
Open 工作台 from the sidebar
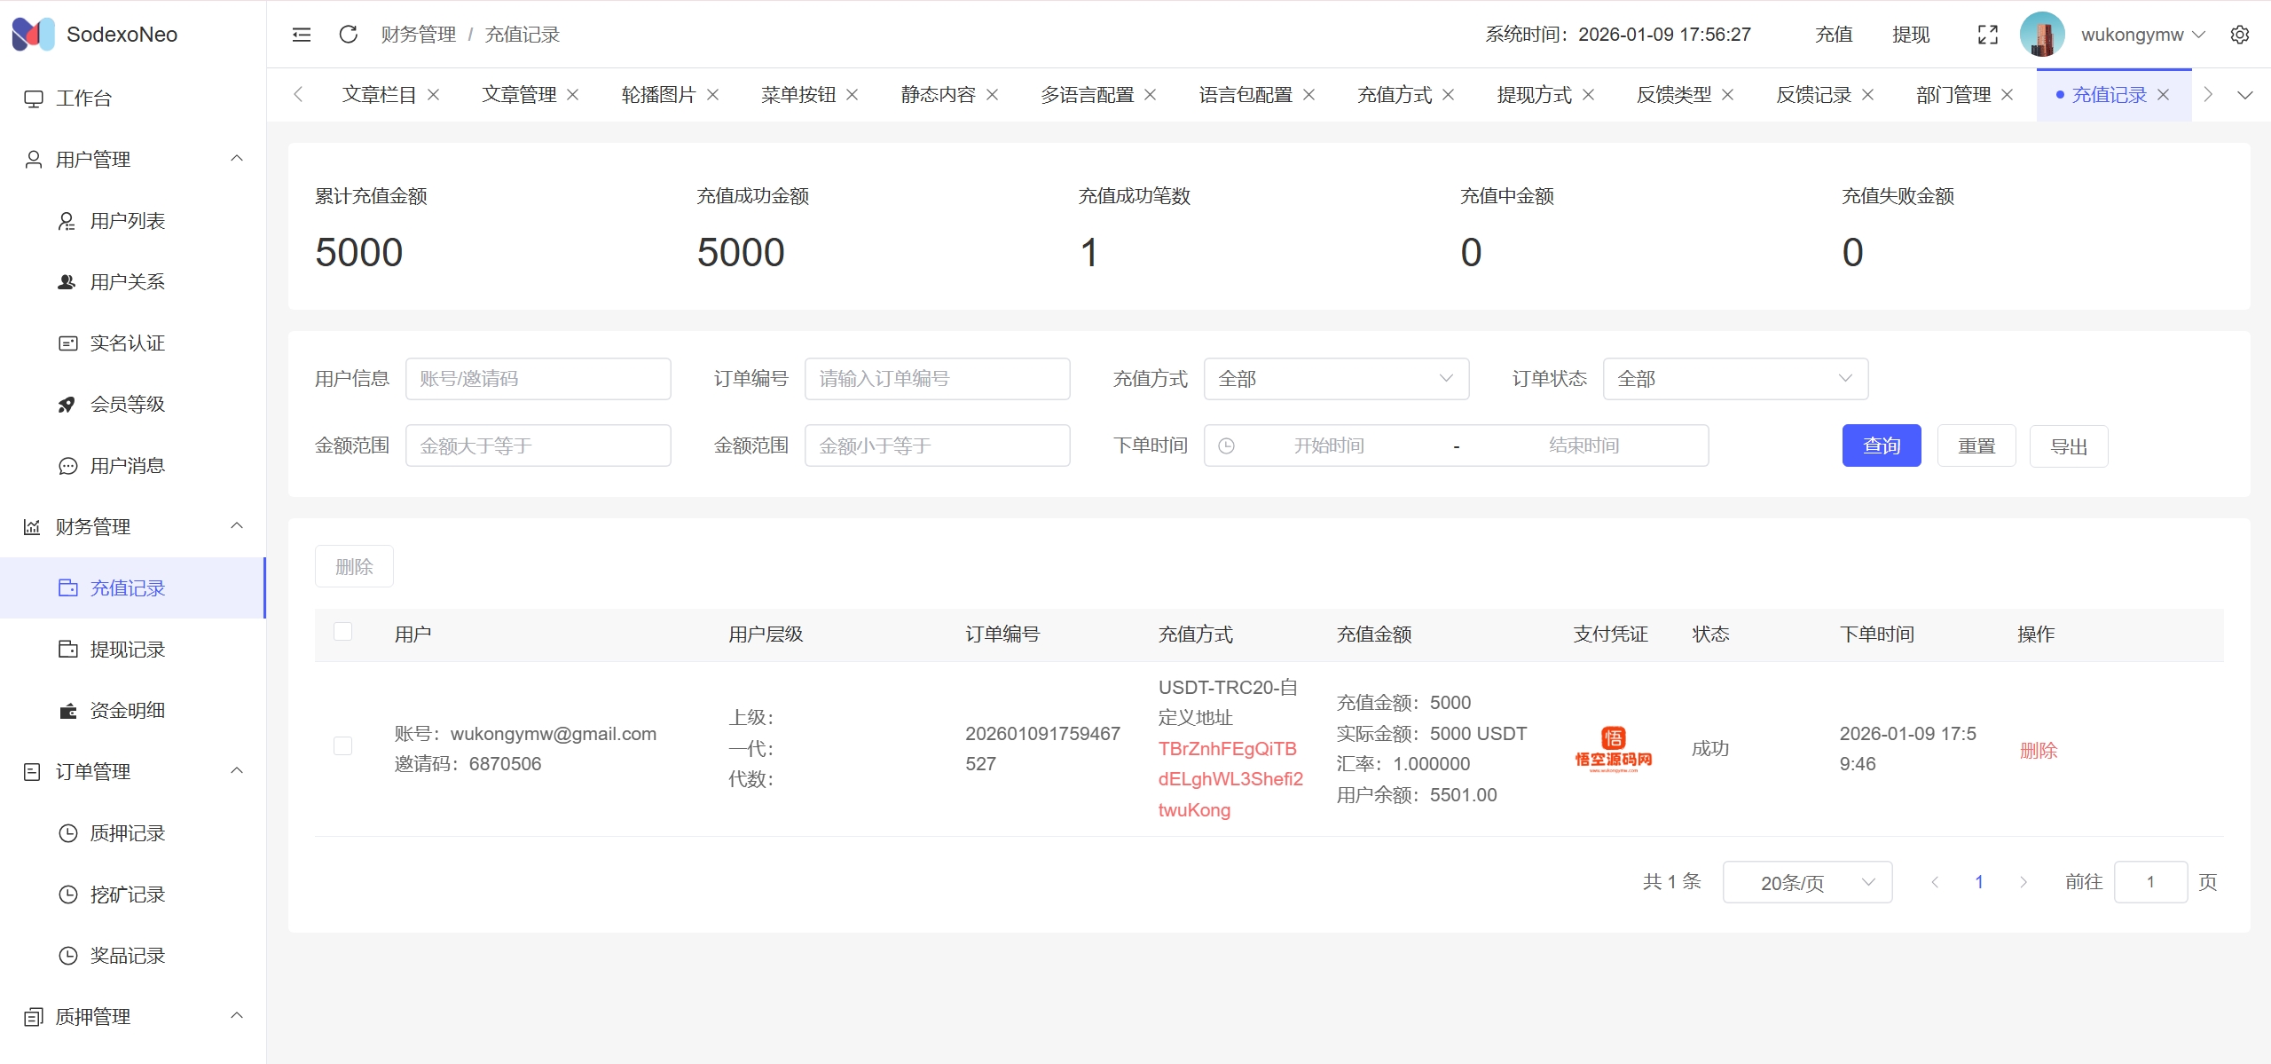(83, 99)
